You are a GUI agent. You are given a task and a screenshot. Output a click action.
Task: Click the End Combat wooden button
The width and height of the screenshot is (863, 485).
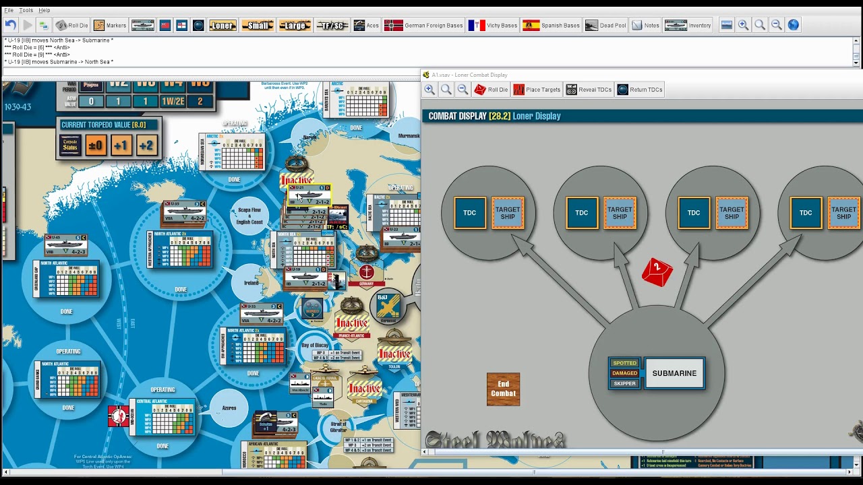click(503, 389)
